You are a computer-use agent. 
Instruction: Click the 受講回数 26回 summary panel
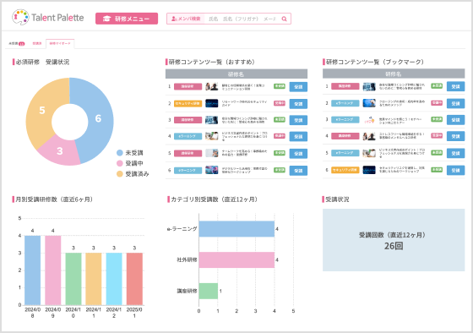point(394,240)
